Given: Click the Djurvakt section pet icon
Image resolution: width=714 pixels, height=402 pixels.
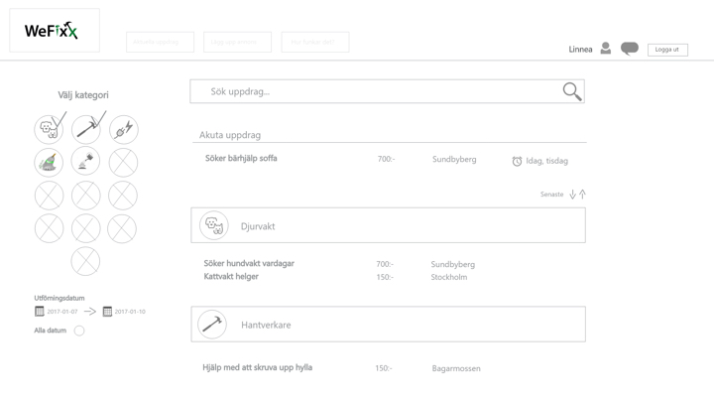Looking at the screenshot, I should click(x=213, y=225).
